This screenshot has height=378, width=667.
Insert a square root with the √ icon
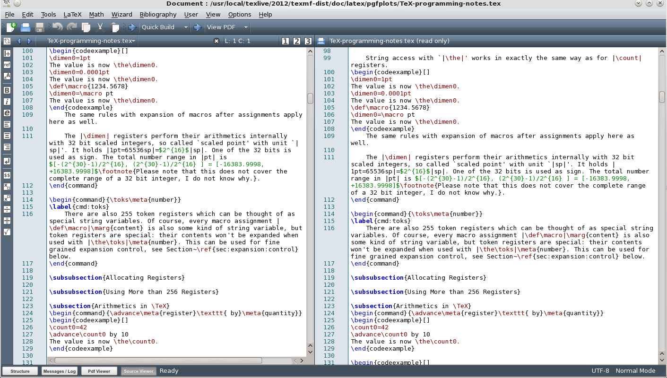(x=7, y=231)
